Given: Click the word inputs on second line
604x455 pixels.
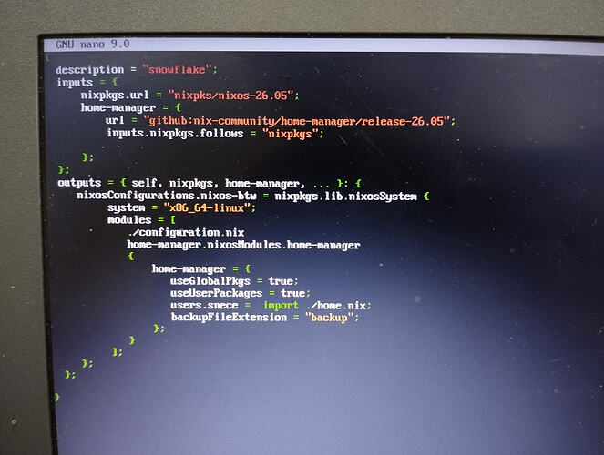Looking at the screenshot, I should point(75,82).
